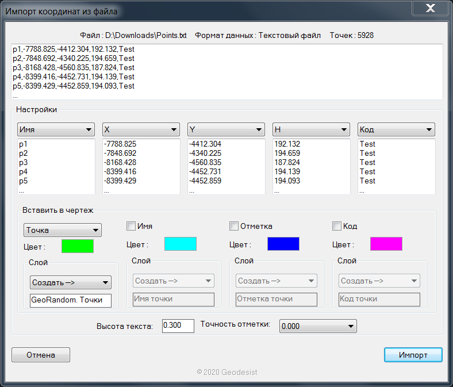The height and width of the screenshot is (387, 453).
Task: Open the Имя column type dropdown
Action: pos(56,129)
